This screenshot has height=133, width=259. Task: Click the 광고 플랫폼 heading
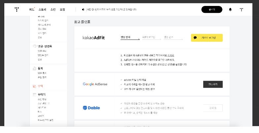(x=82, y=22)
